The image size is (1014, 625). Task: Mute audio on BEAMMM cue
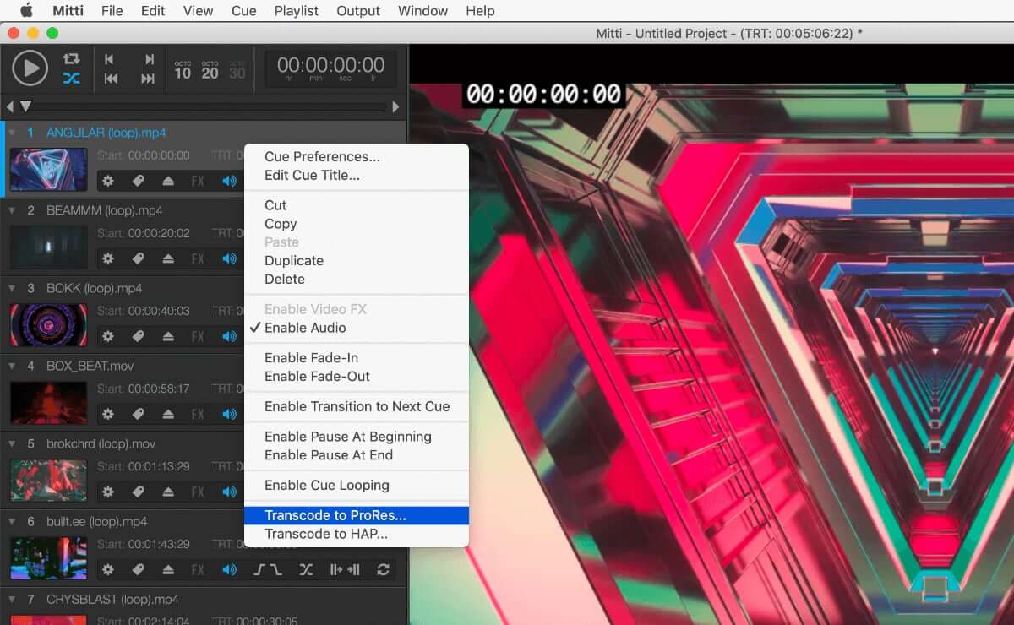(x=229, y=258)
